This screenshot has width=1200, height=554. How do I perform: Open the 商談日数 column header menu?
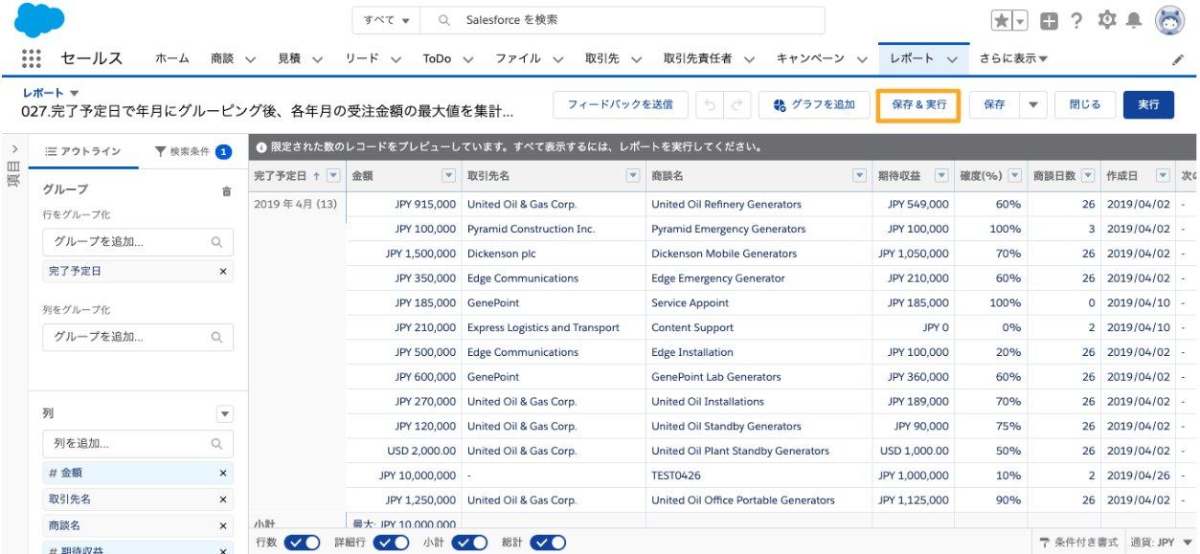[x=1088, y=176]
